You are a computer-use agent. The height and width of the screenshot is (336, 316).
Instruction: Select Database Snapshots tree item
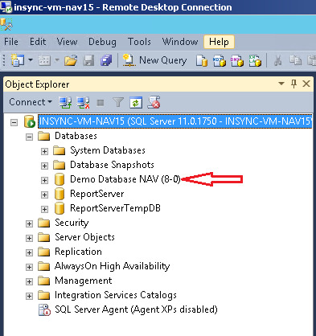click(x=112, y=165)
